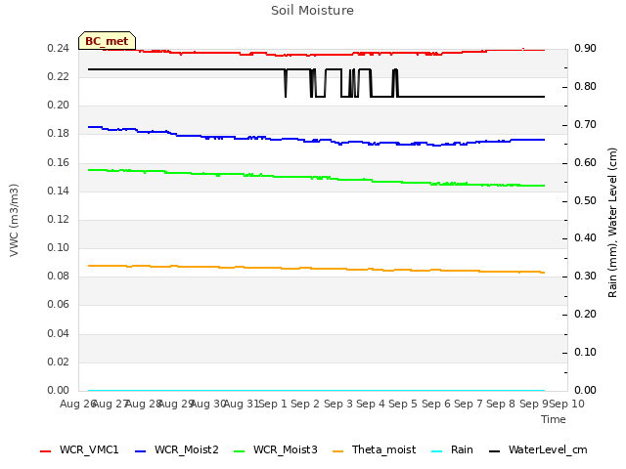
Task: Click the Sep 10 x-axis tick label
Action: pyautogui.click(x=566, y=404)
